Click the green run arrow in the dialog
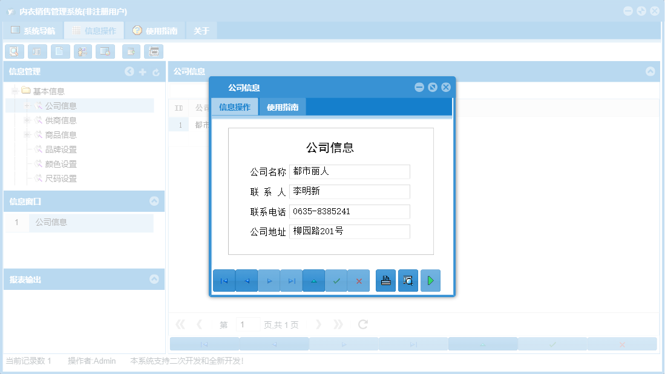 point(430,280)
